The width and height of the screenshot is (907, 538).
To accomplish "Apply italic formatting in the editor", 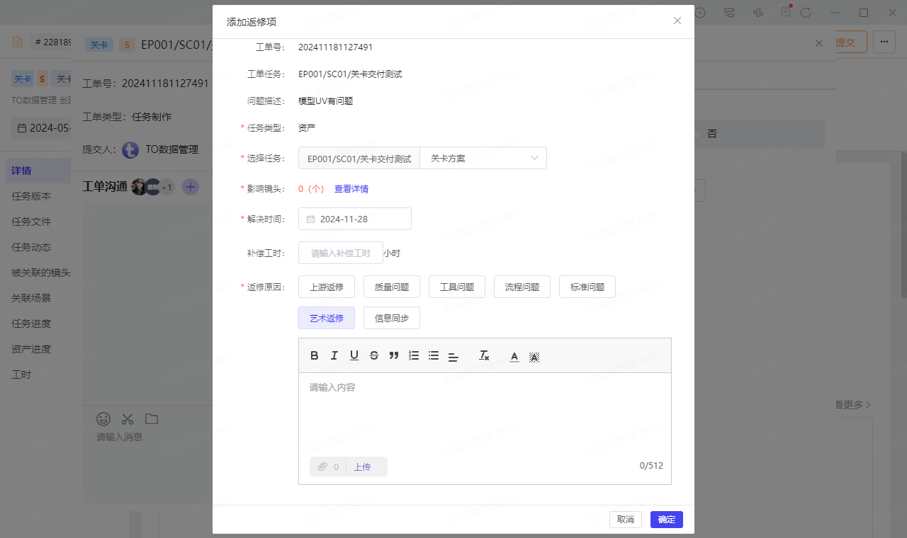I will [x=334, y=356].
